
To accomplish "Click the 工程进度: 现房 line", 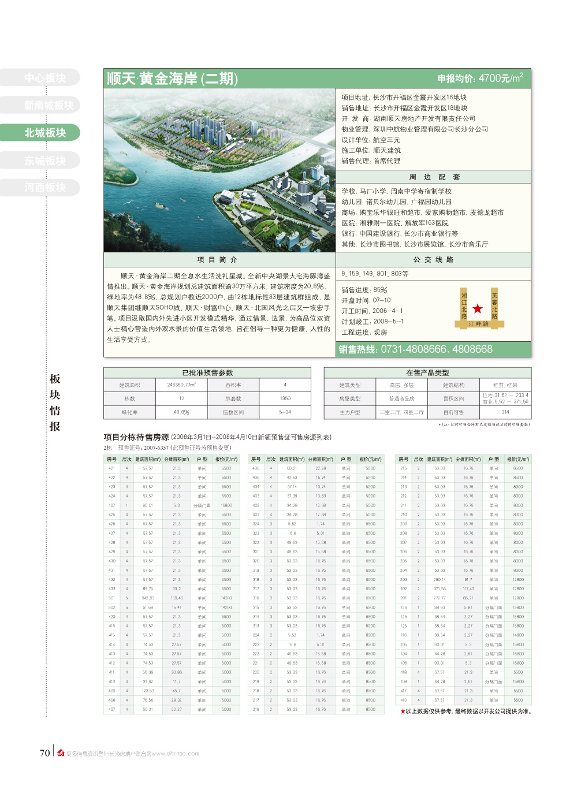I will [364, 332].
